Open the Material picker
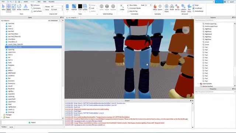The height and width of the screenshot is (133, 236). [x=74, y=7]
